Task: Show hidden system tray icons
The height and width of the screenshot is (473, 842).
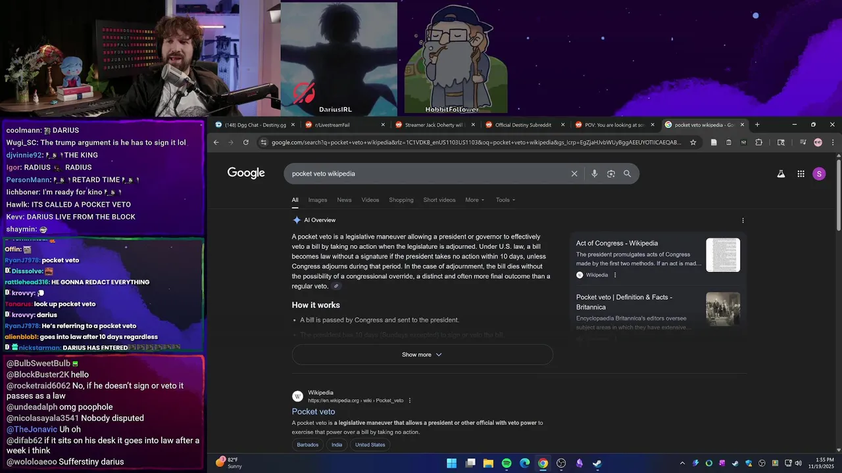Action: click(x=682, y=463)
